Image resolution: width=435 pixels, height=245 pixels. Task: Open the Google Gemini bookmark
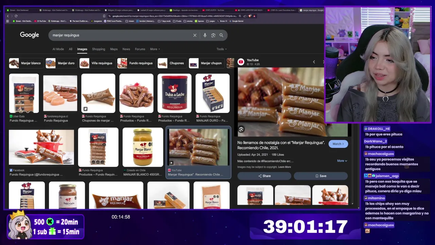click(236, 21)
